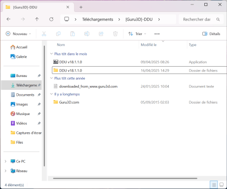
Task: Collapse the 'Il y a longtemps' group
Action: pyautogui.click(x=51, y=94)
